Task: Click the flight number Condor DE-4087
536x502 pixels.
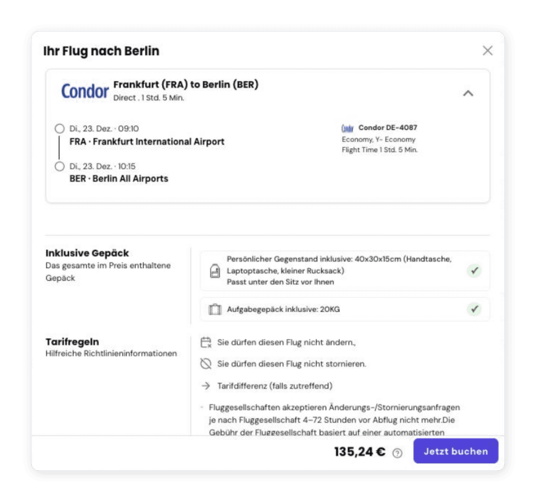Action: tap(388, 127)
